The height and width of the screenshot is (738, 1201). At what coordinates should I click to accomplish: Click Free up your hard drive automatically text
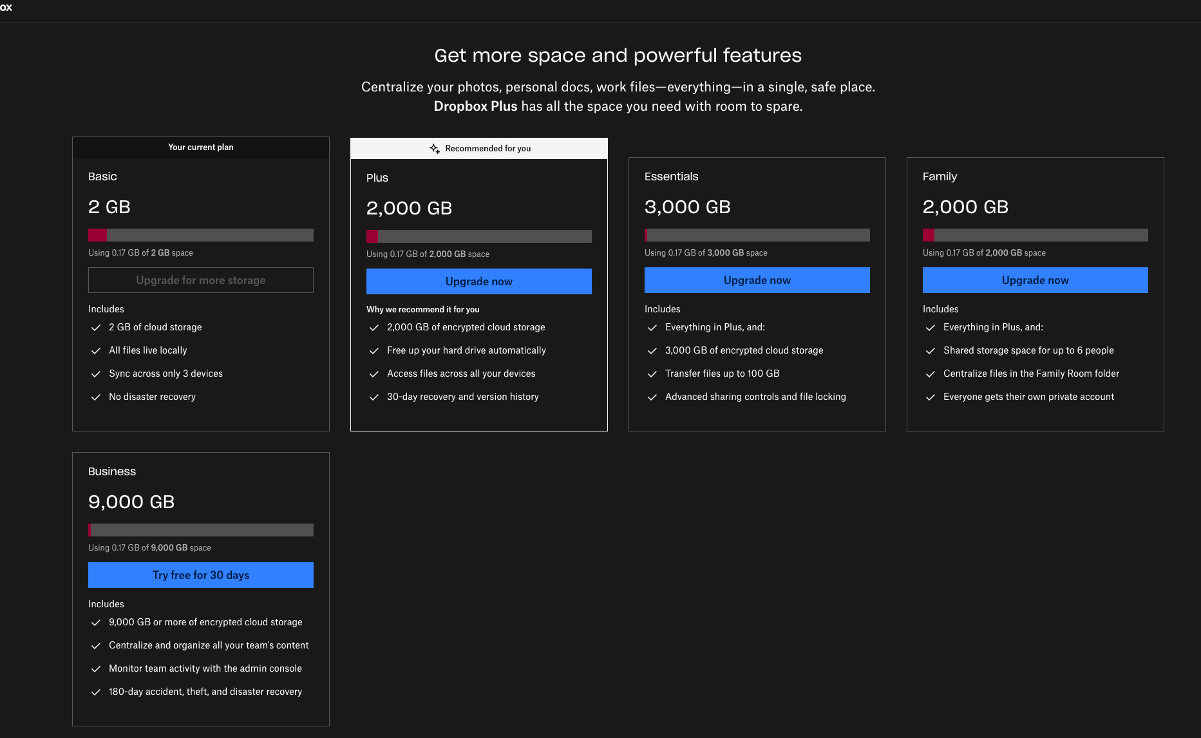click(x=466, y=350)
